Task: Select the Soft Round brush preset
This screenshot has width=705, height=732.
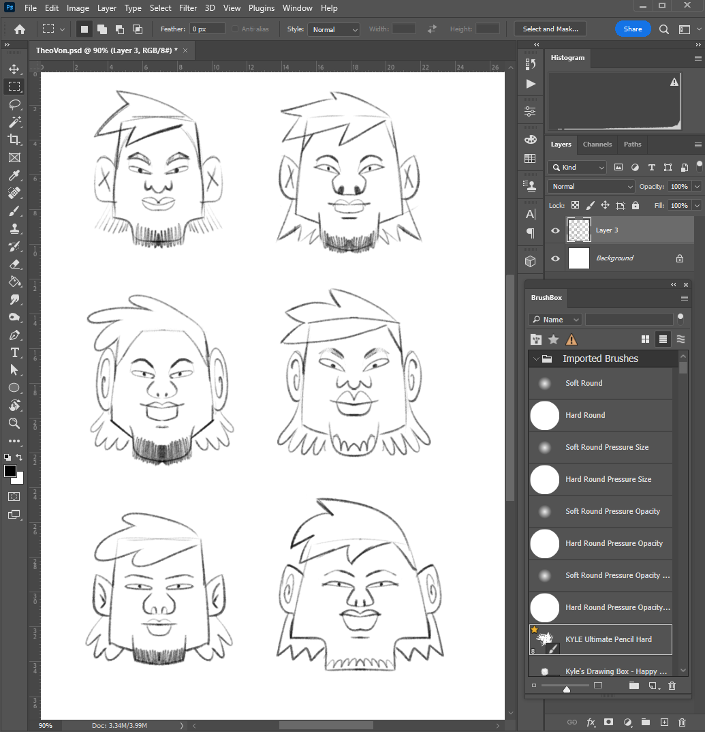Action: (x=600, y=383)
